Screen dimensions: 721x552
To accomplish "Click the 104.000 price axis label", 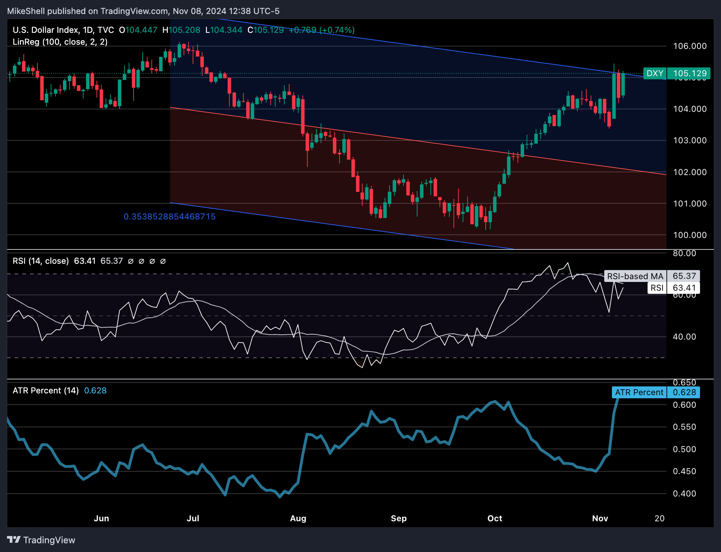I will [x=690, y=109].
